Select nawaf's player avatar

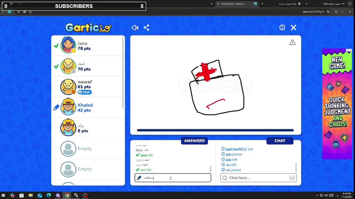(x=68, y=87)
